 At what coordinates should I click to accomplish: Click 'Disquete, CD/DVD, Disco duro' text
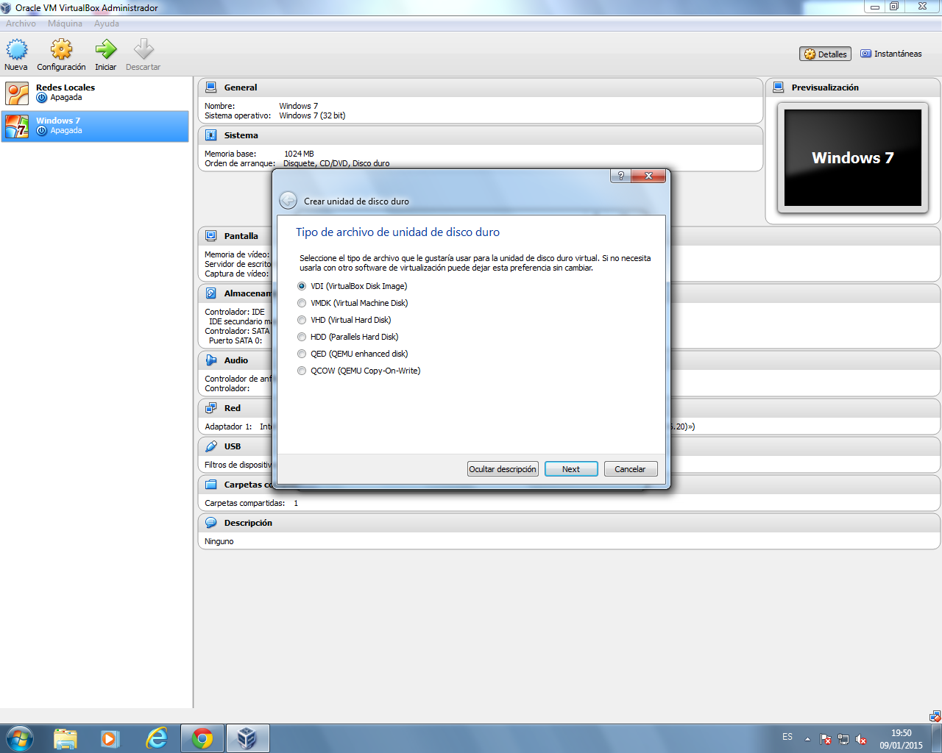336,163
